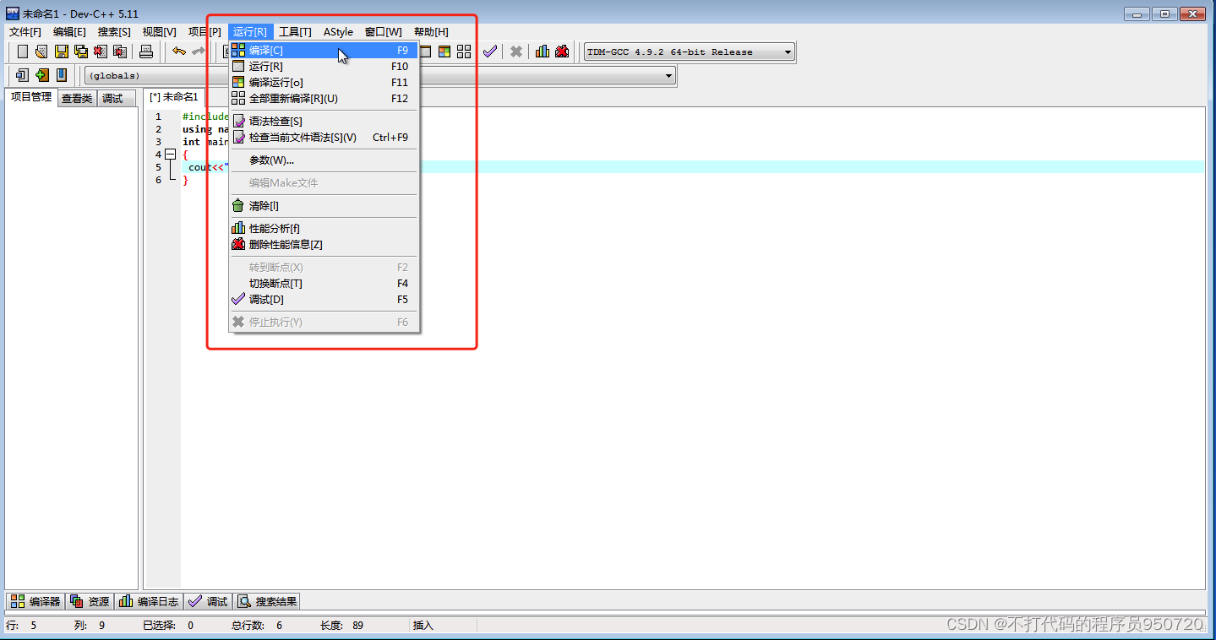Open the 帮助[H] menu
Image resolution: width=1216 pixels, height=640 pixels.
431,31
